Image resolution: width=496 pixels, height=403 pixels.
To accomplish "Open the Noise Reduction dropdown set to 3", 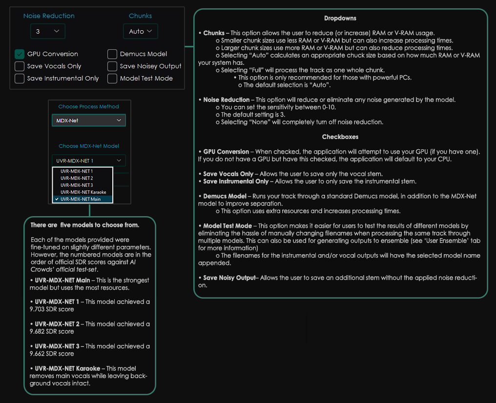I will click(x=47, y=31).
